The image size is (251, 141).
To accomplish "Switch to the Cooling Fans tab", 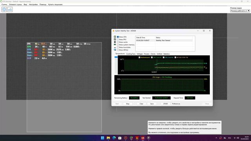I will pyautogui.click(x=131, y=54).
